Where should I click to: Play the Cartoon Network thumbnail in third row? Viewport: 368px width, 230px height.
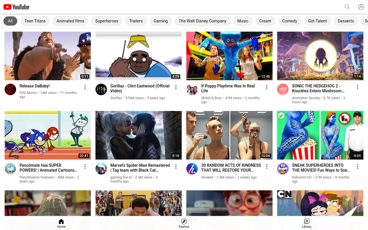(320, 203)
